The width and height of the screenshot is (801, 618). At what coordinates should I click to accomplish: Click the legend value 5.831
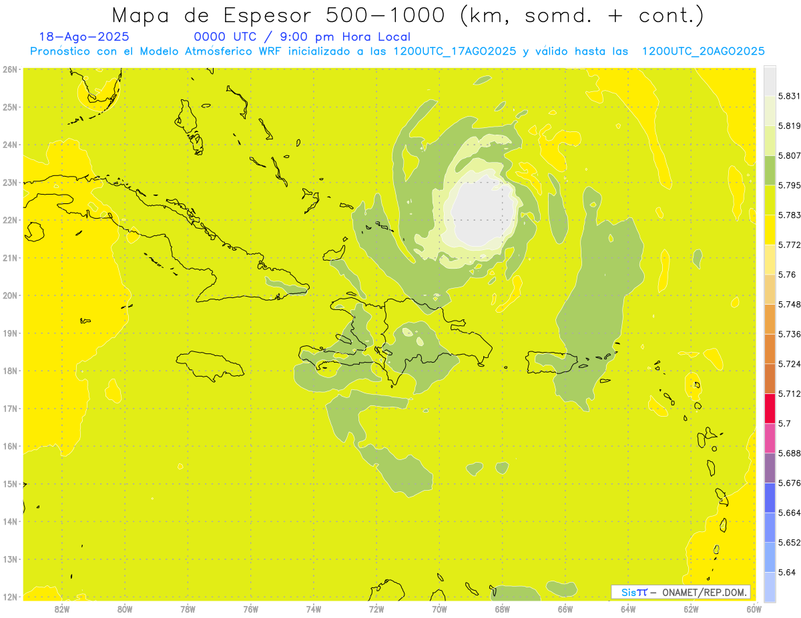(x=790, y=96)
